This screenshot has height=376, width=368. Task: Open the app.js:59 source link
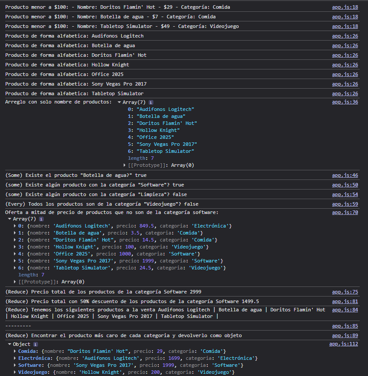[345, 204]
